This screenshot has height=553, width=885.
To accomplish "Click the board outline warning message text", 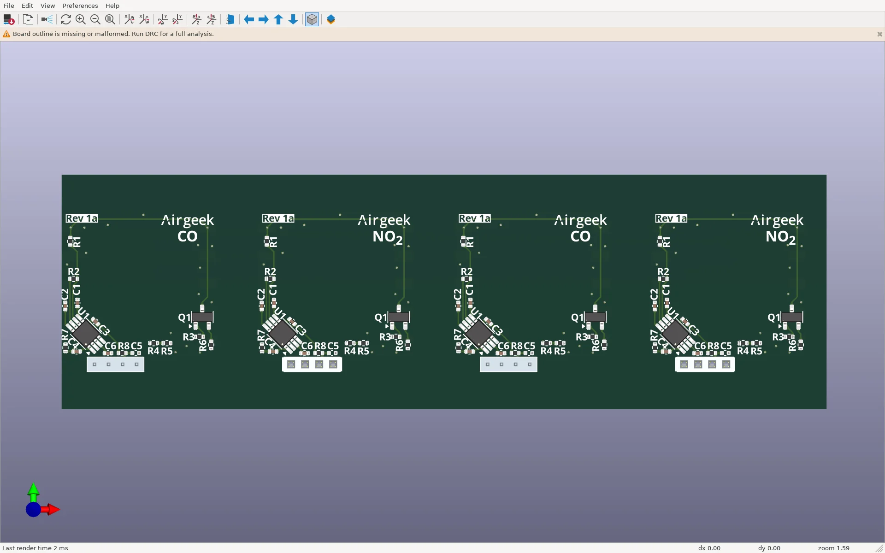I will point(113,34).
